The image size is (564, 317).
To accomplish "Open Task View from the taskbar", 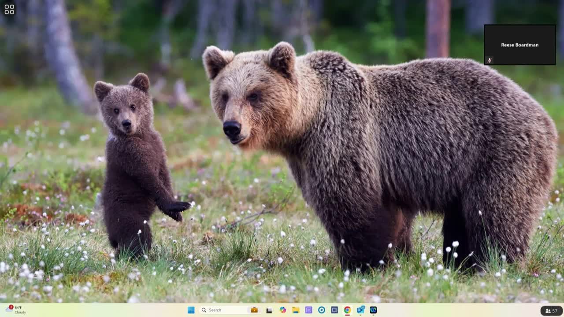I will click(269, 310).
